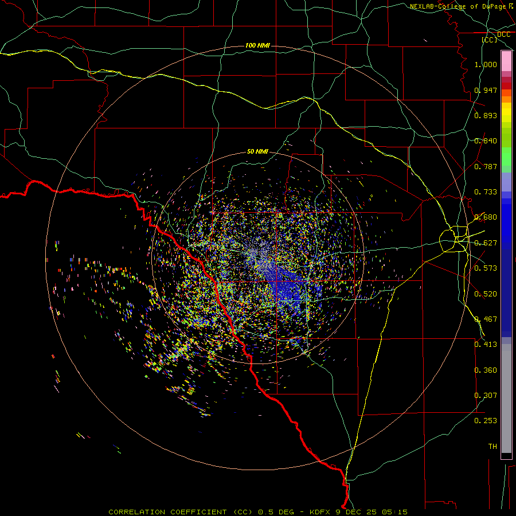The image size is (516, 516).
Task: Click the 0.5 DEG elevation text
Action: click(x=275, y=512)
